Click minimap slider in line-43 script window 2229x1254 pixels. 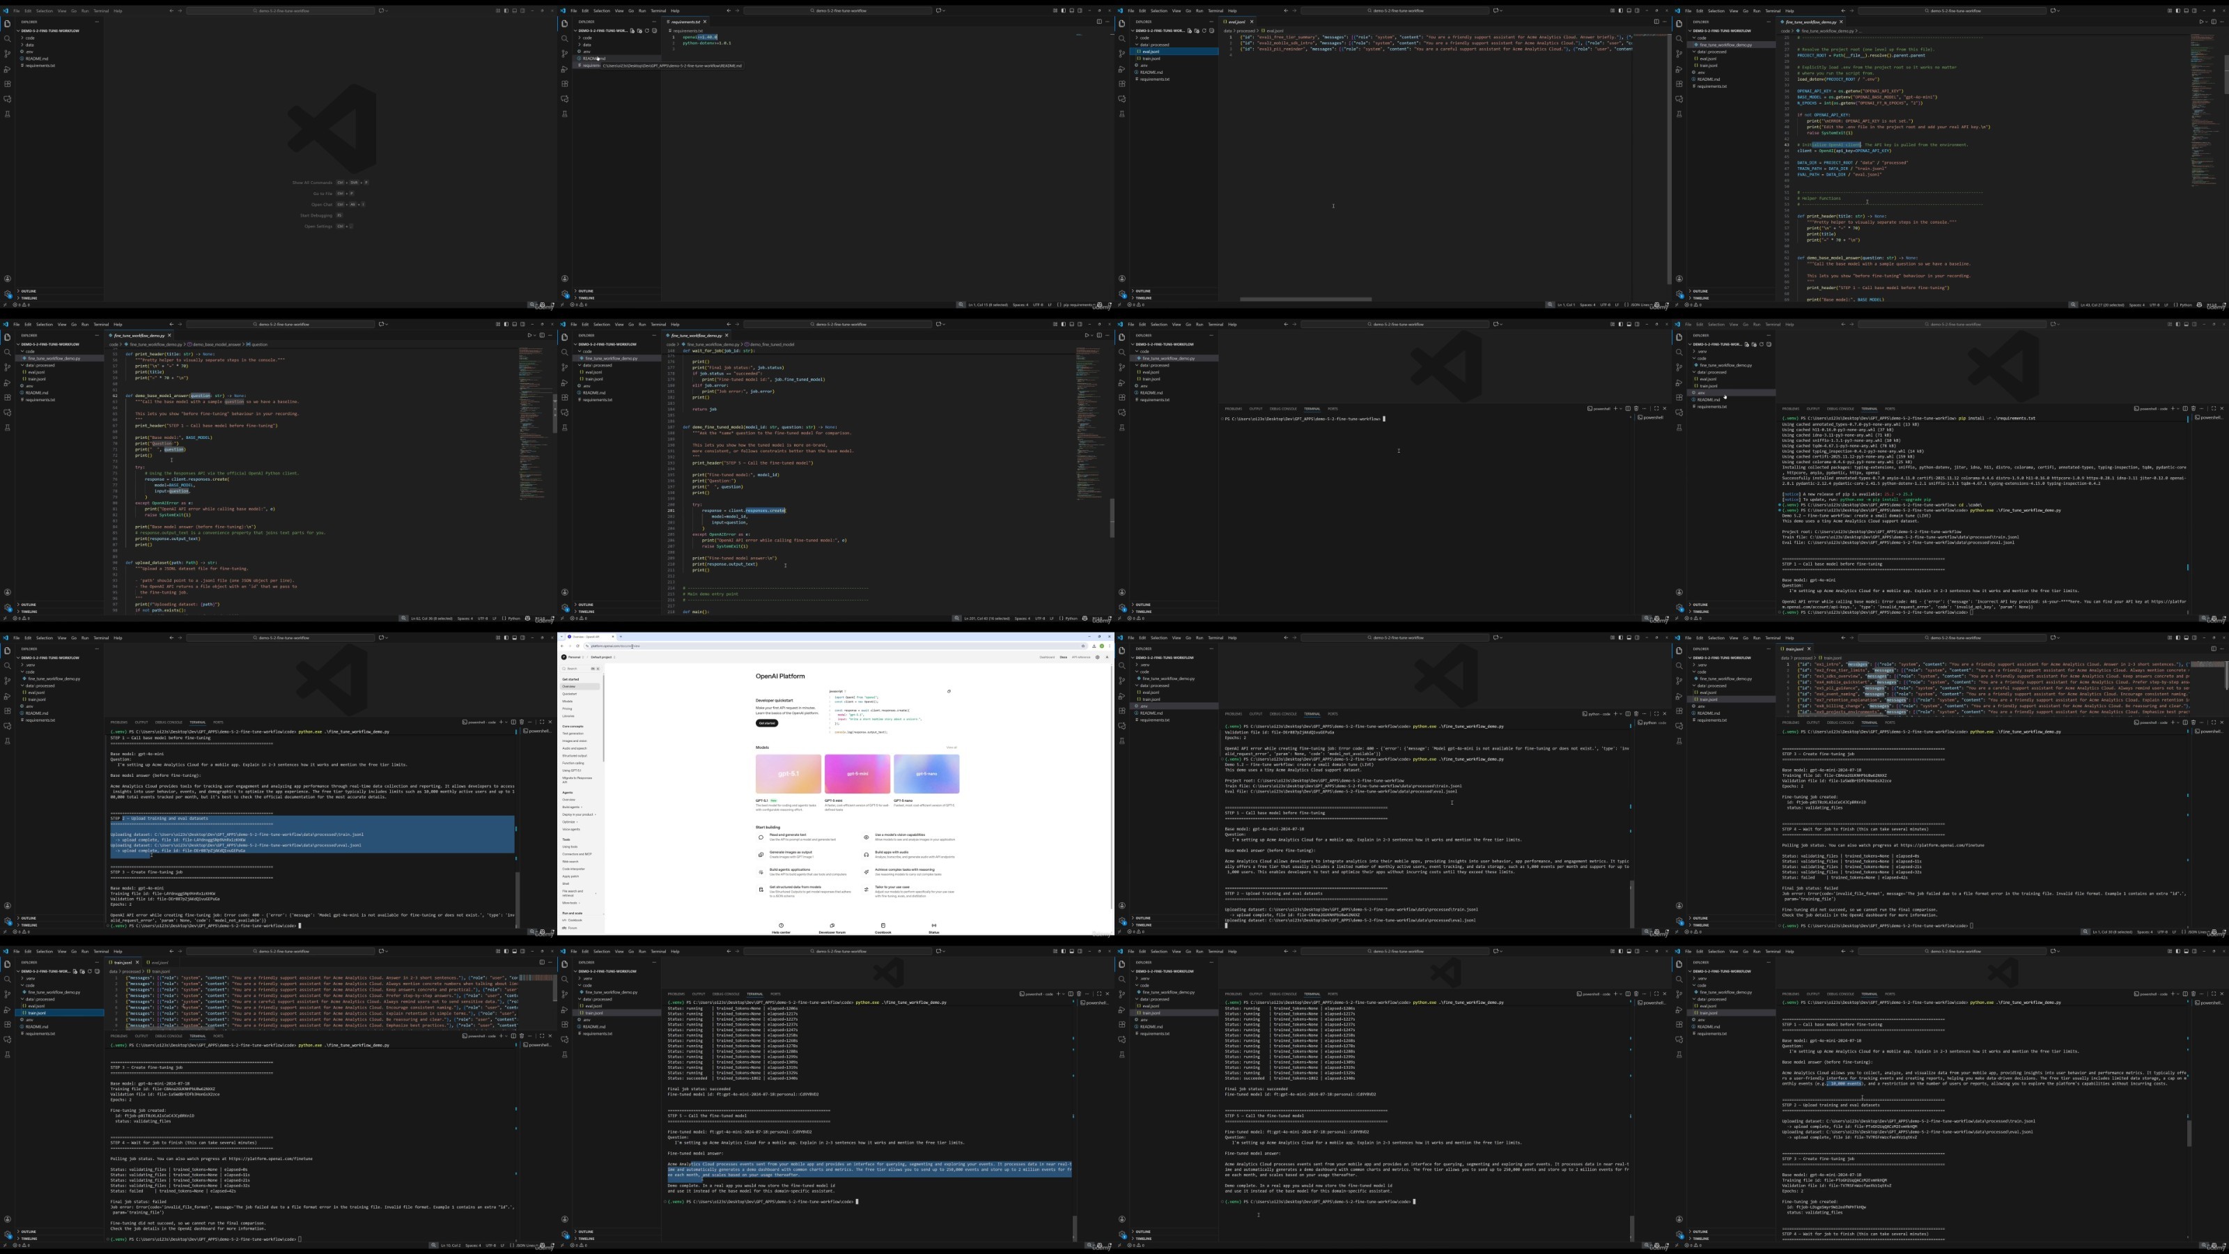(2228, 75)
